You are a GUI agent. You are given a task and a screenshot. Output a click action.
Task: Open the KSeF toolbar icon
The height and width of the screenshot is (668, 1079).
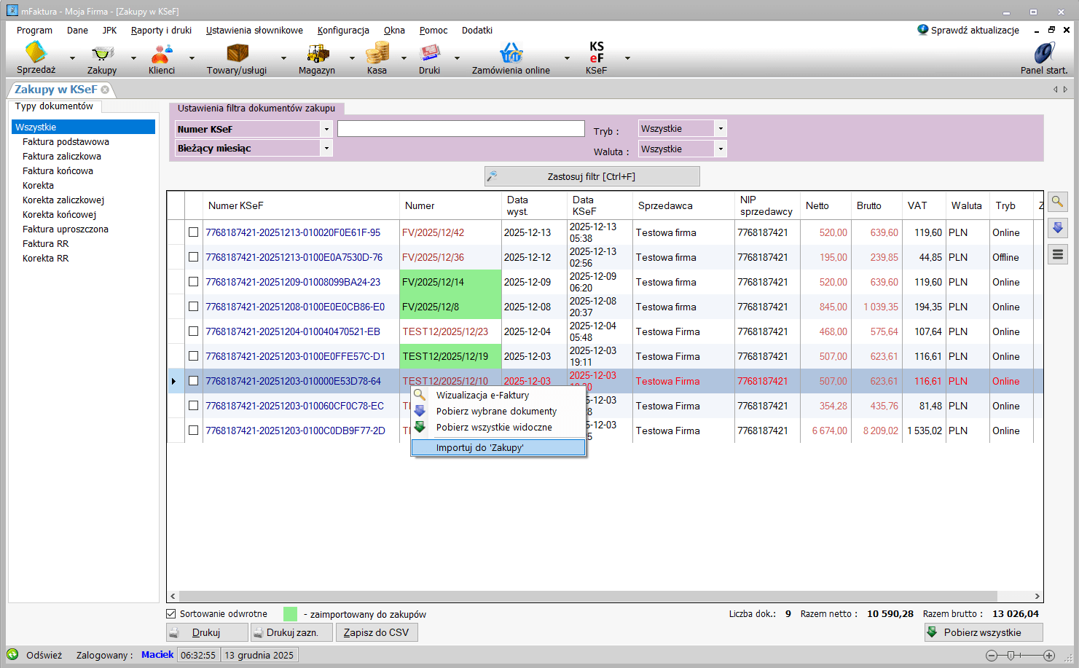coord(596,53)
